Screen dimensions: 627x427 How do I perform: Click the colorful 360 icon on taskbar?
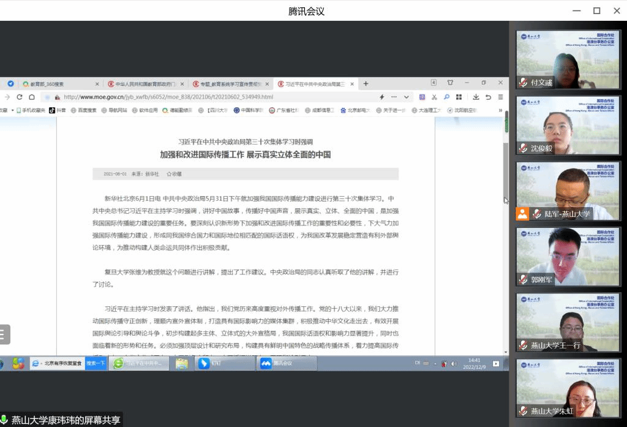[x=18, y=363]
